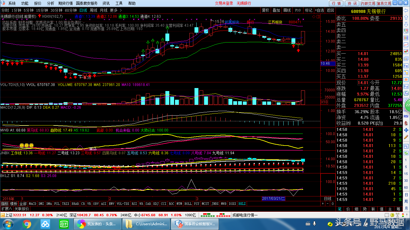Viewport: 410px width, 230px height.
Task: Open the 期货行情 menu
Action: 65,3
